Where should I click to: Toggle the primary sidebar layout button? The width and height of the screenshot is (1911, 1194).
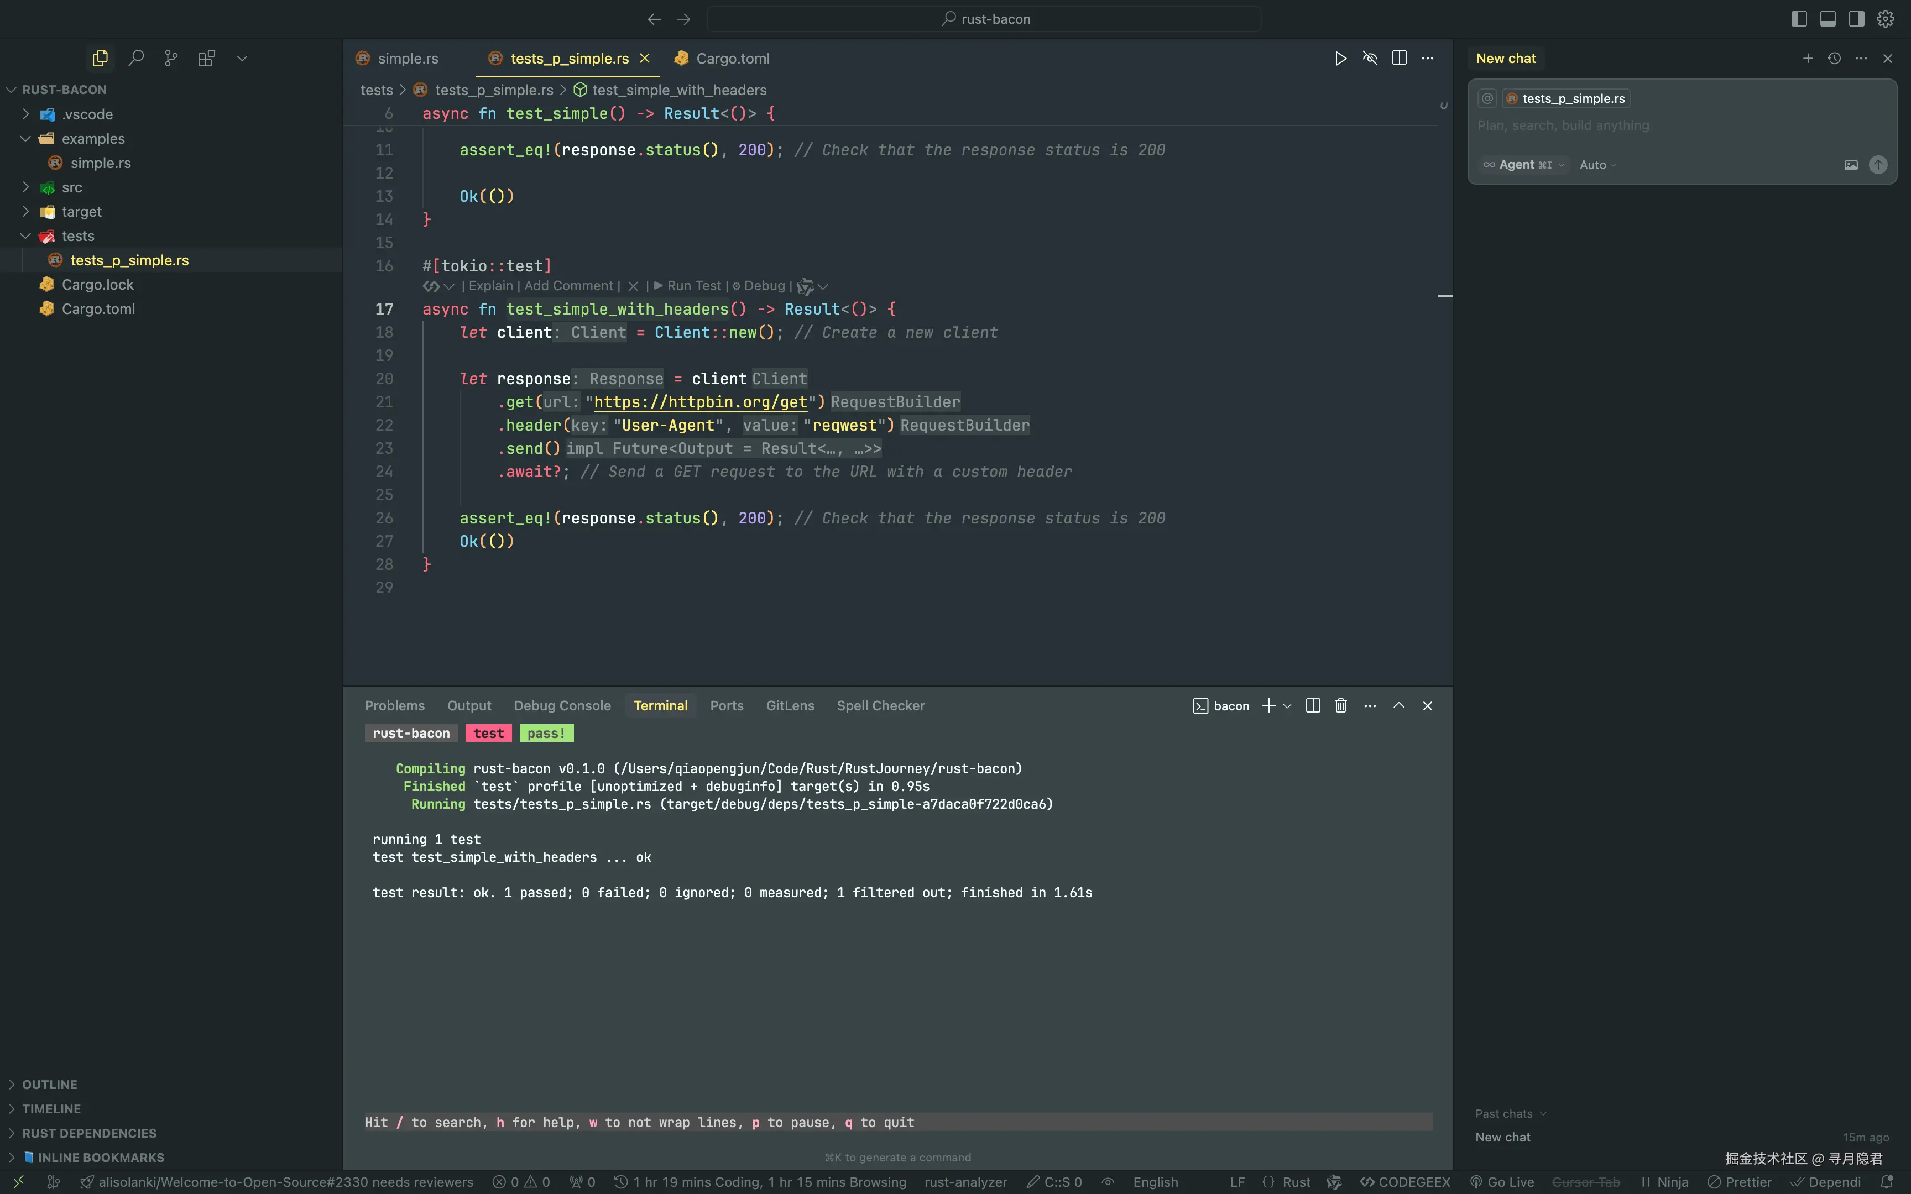pyautogui.click(x=1799, y=18)
